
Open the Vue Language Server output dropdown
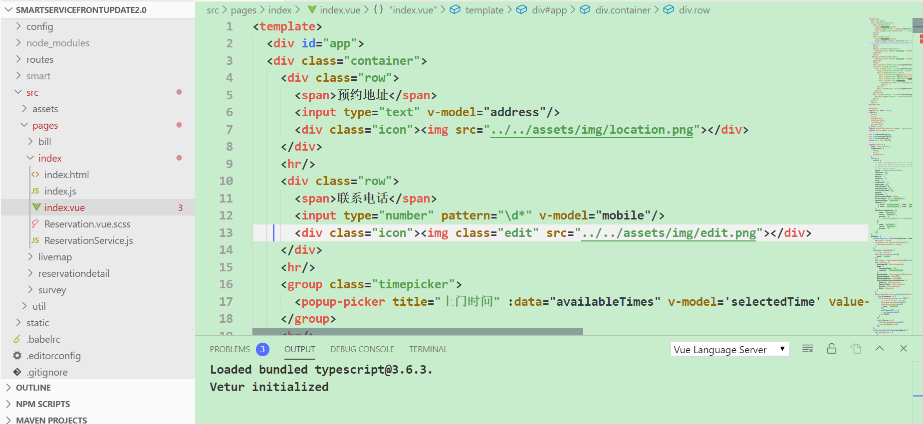729,349
